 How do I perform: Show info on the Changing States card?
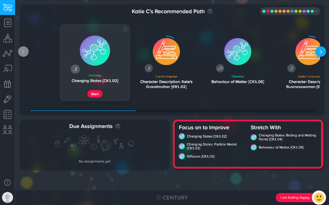(125, 29)
